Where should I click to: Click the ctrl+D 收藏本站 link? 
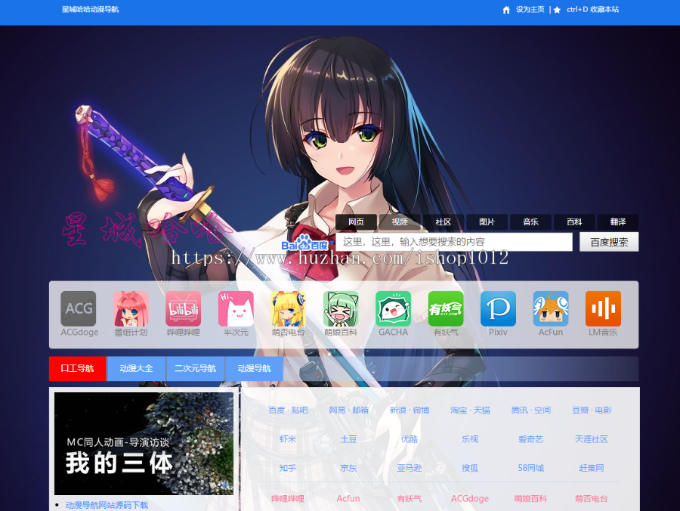[x=593, y=10]
